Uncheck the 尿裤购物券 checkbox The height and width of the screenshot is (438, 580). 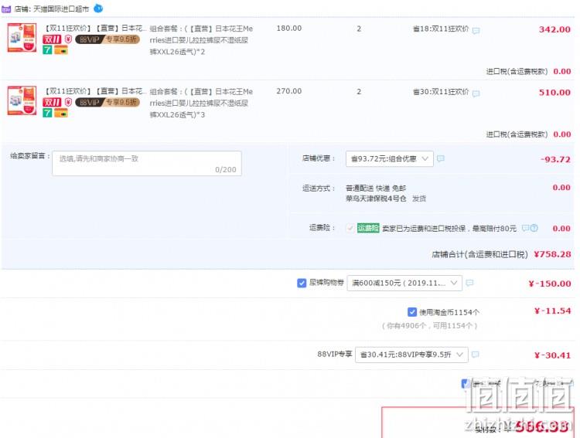pos(302,283)
